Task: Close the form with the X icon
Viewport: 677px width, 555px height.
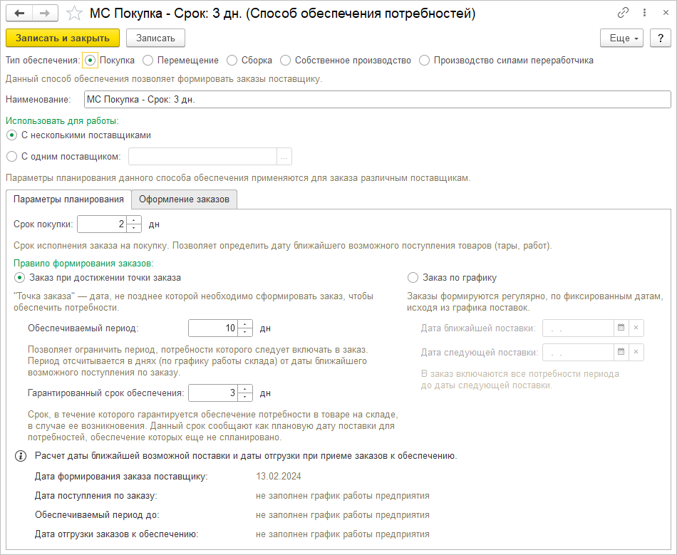Action: click(x=666, y=13)
